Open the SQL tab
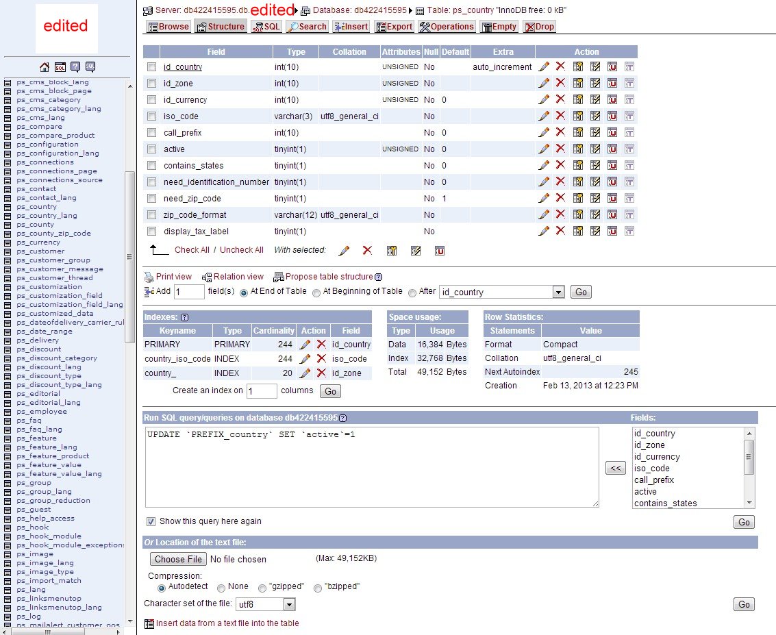Viewport: 776px width, 635px height. pos(266,27)
